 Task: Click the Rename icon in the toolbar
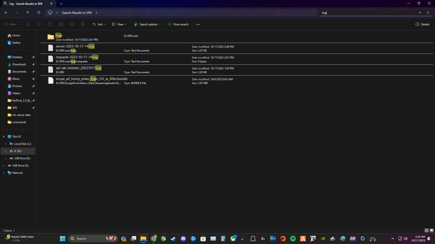(61, 24)
